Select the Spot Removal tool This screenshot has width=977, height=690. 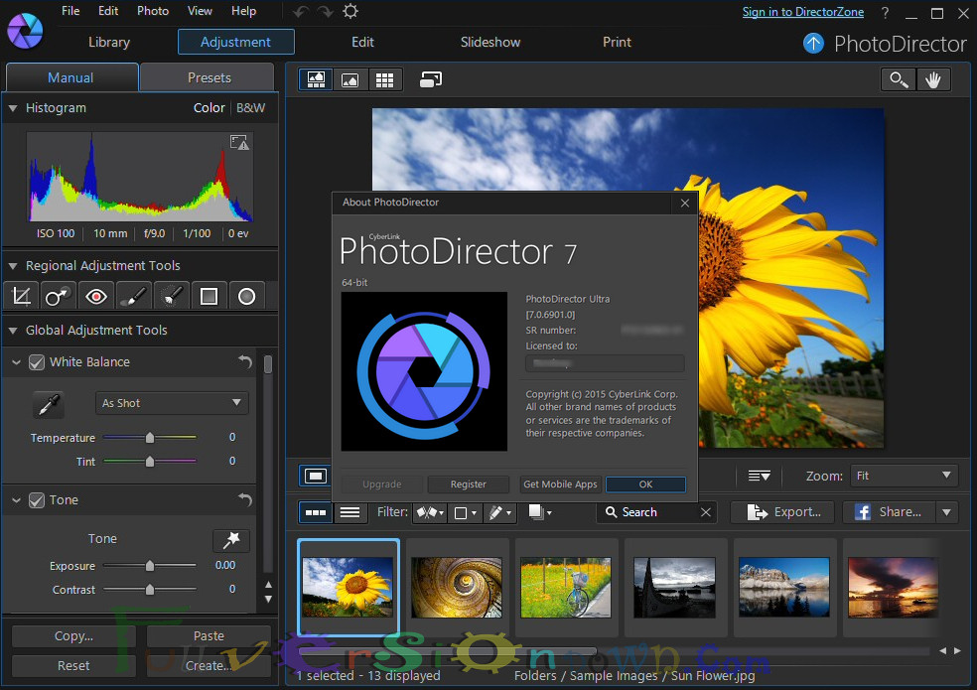pos(58,296)
